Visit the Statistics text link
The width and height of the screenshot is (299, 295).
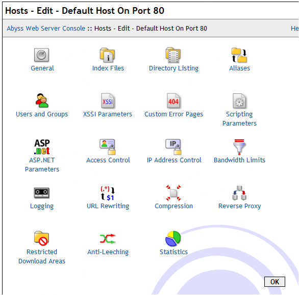173,252
